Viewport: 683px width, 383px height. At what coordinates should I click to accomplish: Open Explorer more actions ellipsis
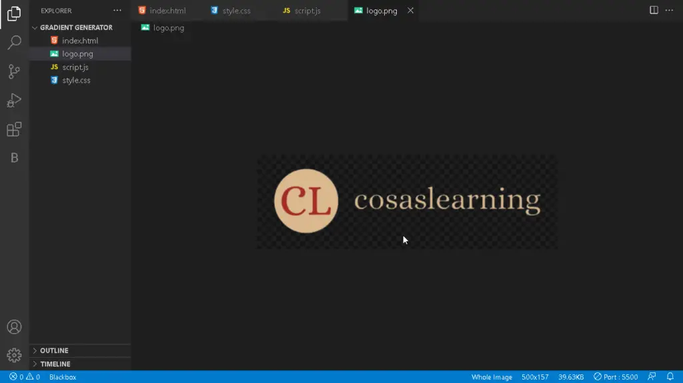117,11
